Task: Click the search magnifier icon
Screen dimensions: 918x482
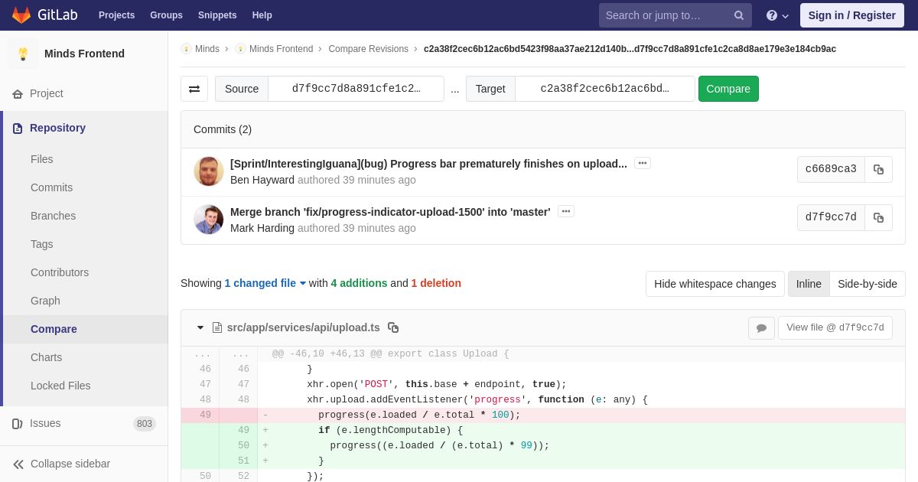Action: point(738,15)
